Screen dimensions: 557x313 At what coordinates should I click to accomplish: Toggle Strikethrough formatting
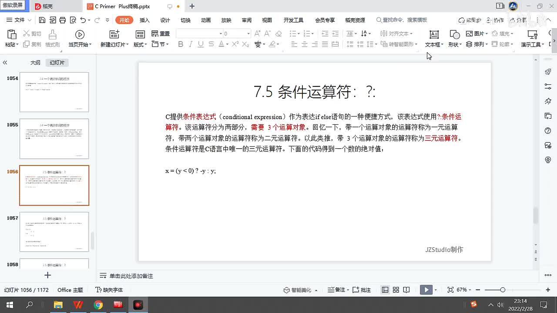click(211, 44)
